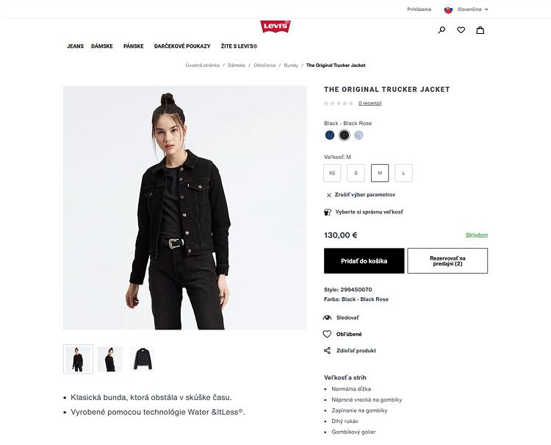Open the DÁMSKE menu

pyautogui.click(x=102, y=46)
